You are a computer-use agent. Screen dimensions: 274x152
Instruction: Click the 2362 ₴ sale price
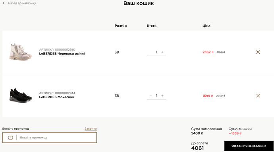click(208, 52)
